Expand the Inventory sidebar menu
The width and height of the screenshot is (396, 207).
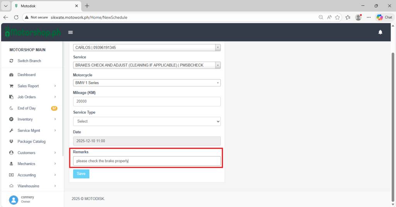[x=33, y=119]
